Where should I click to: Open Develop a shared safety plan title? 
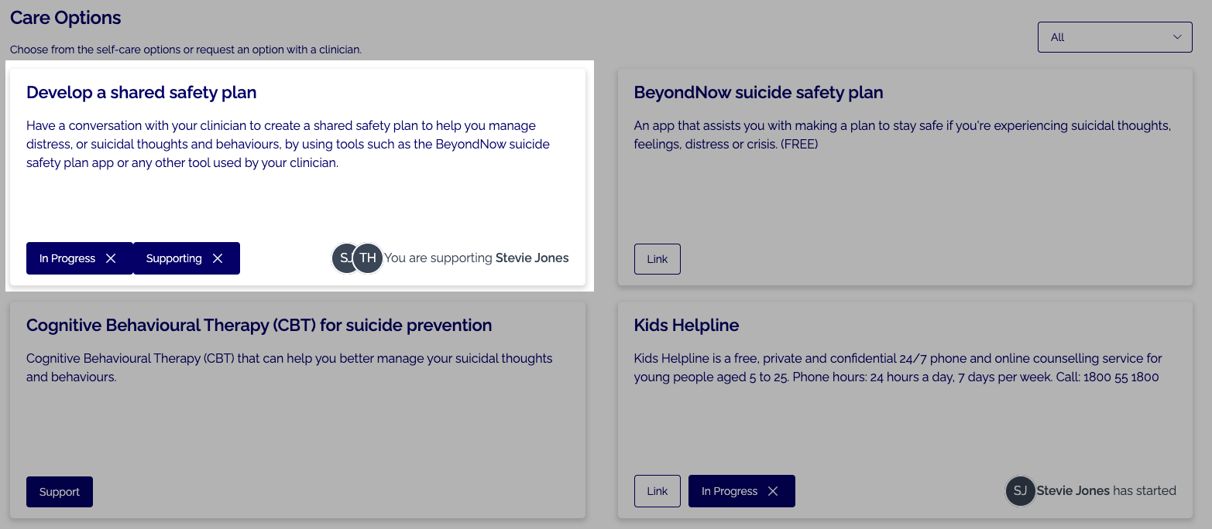(x=141, y=93)
